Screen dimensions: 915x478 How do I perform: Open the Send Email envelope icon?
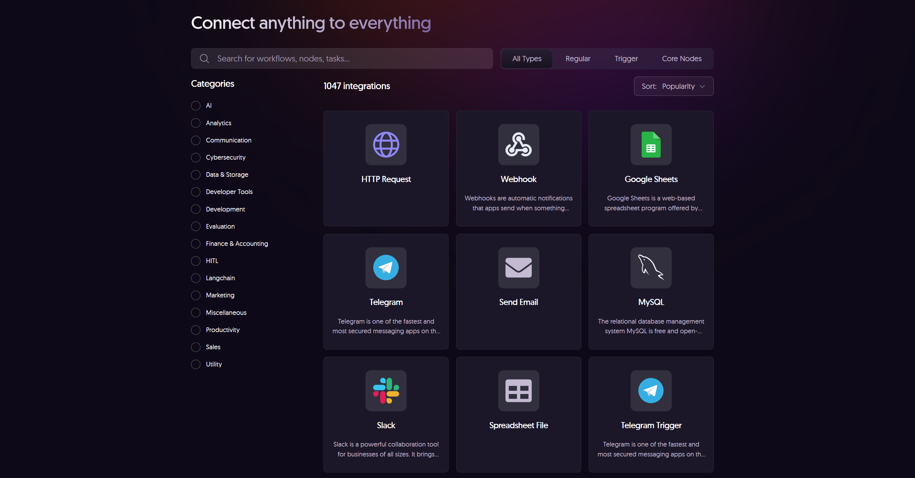[x=518, y=267]
